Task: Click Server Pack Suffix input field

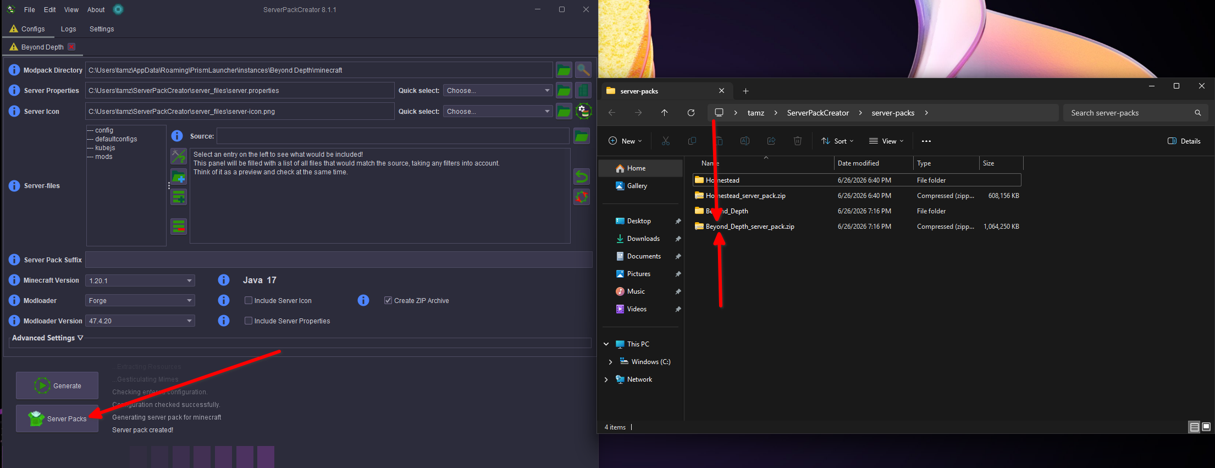Action: click(339, 260)
